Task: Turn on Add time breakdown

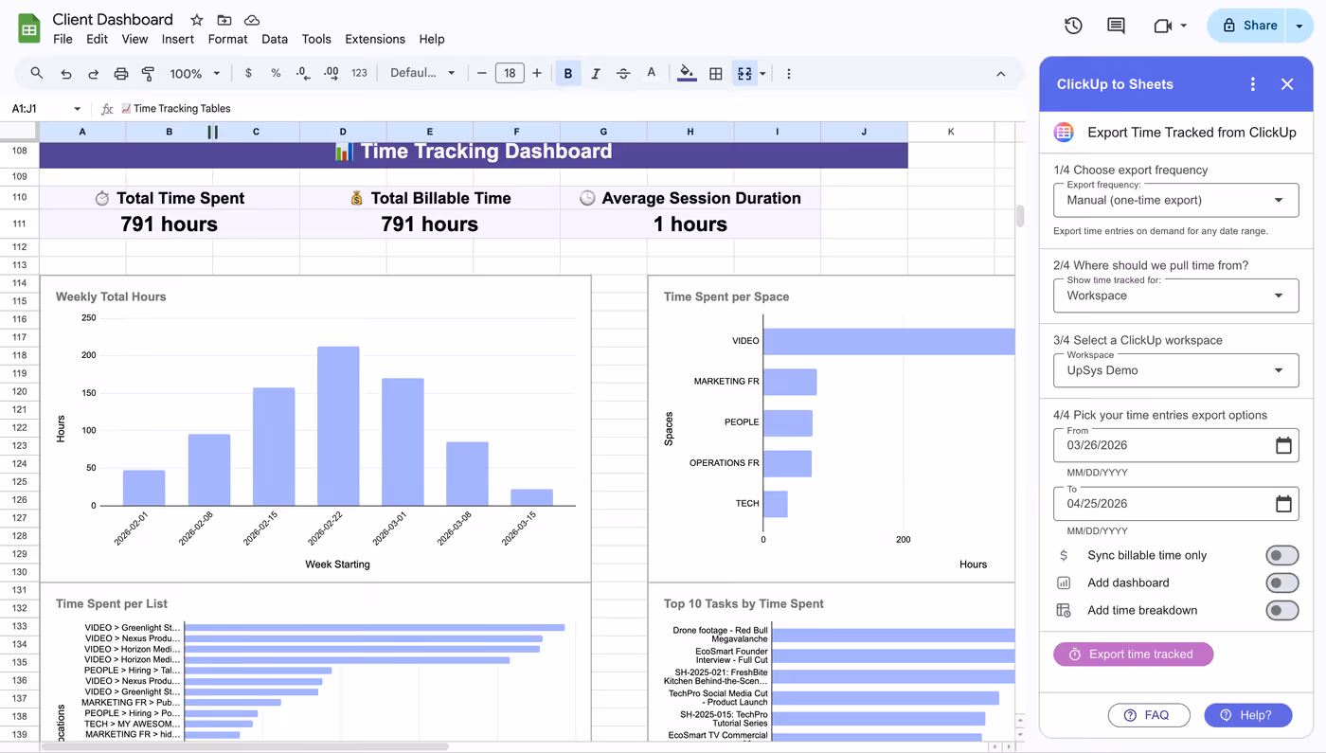Action: tap(1282, 610)
